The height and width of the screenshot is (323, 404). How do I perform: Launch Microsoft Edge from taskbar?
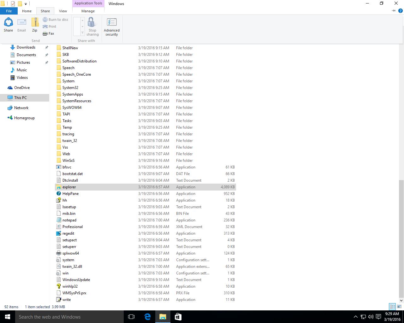(x=147, y=317)
